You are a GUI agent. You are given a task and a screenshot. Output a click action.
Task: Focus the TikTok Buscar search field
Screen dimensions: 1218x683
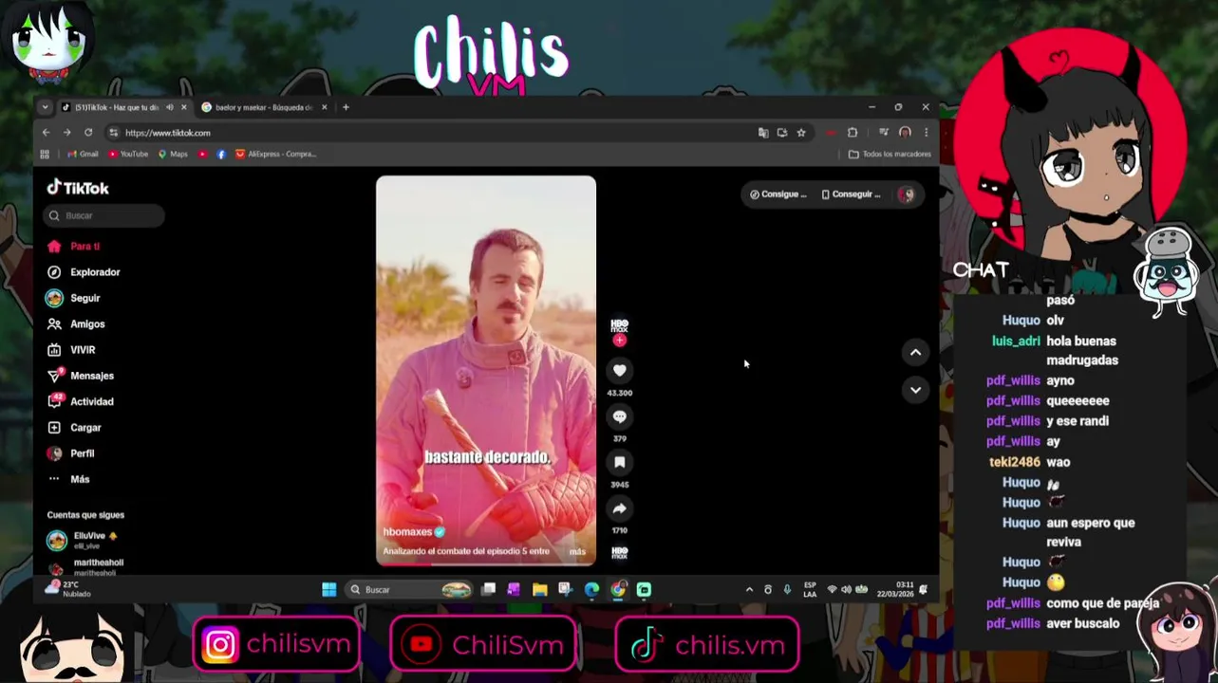[103, 215]
